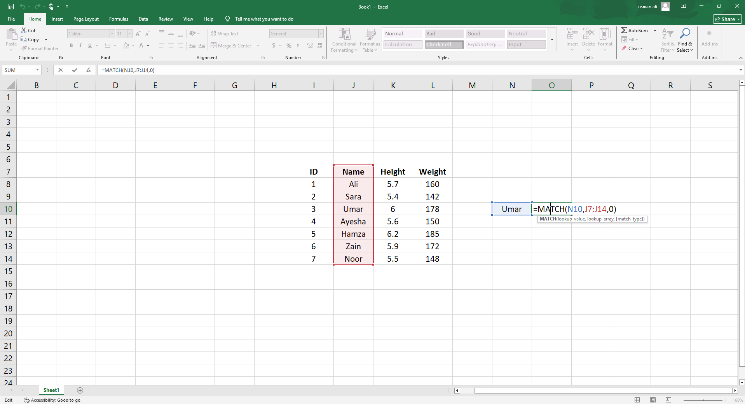Apply the Bad cell style
Image resolution: width=745 pixels, height=404 pixels.
point(444,34)
